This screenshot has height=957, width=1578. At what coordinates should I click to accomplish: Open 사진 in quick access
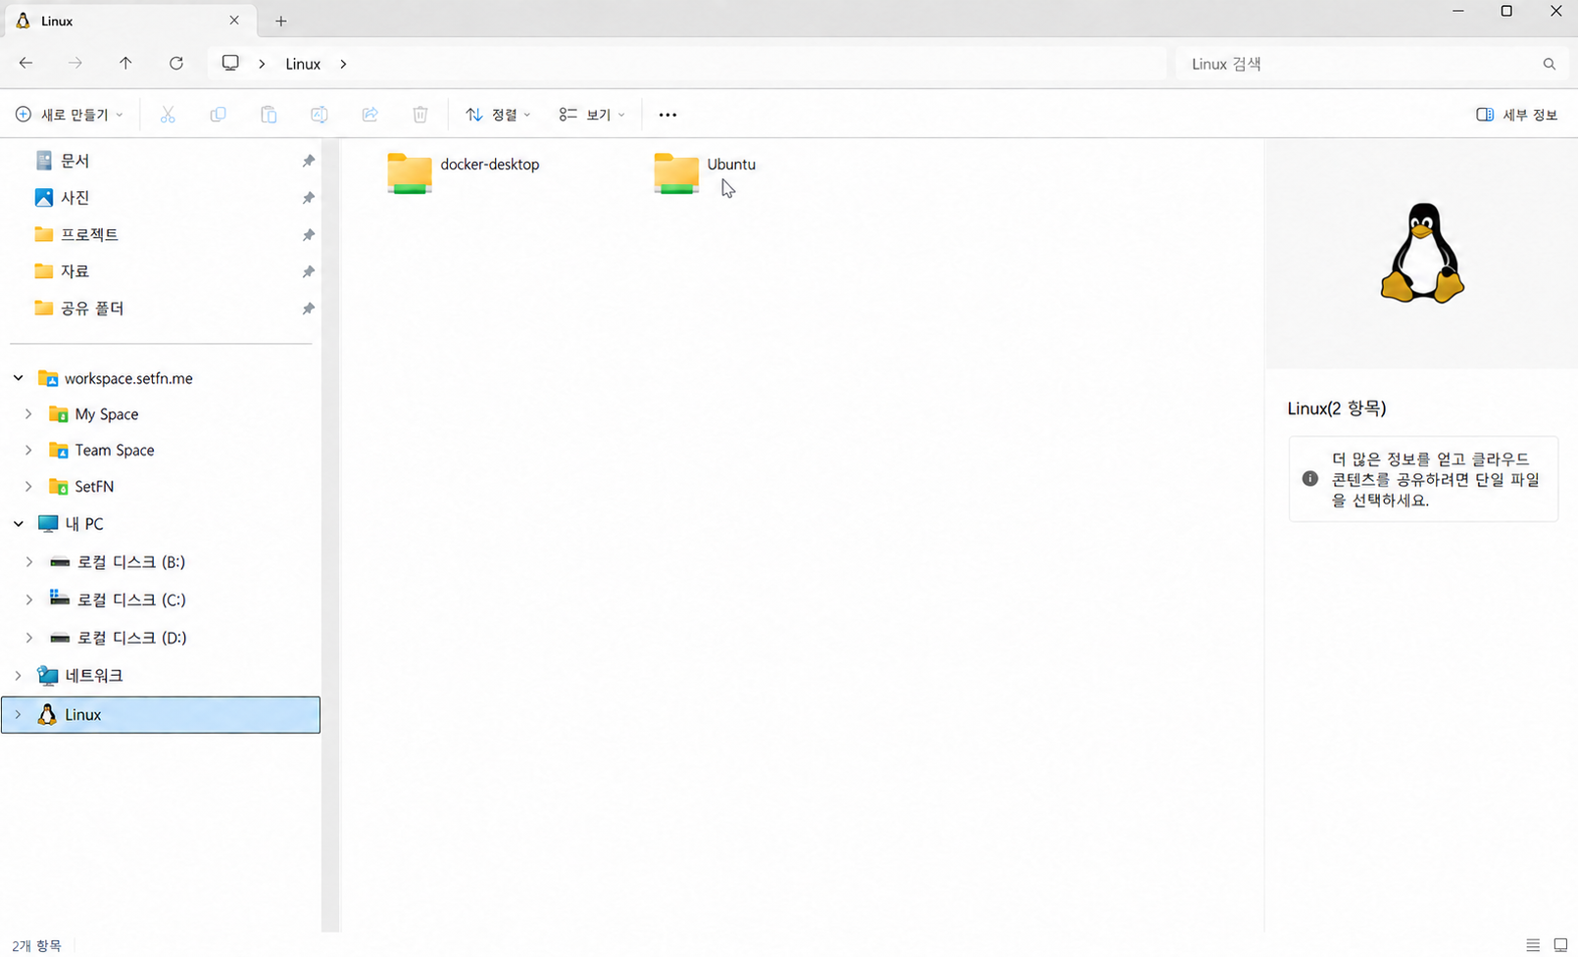(x=75, y=198)
